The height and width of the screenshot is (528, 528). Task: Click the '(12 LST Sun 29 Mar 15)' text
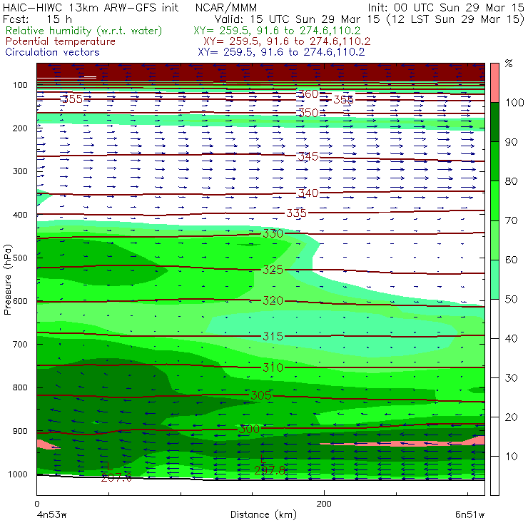455,19
